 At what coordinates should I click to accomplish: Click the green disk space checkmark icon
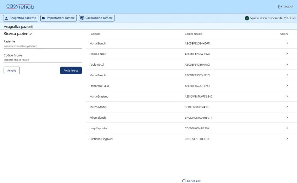tap(247, 18)
